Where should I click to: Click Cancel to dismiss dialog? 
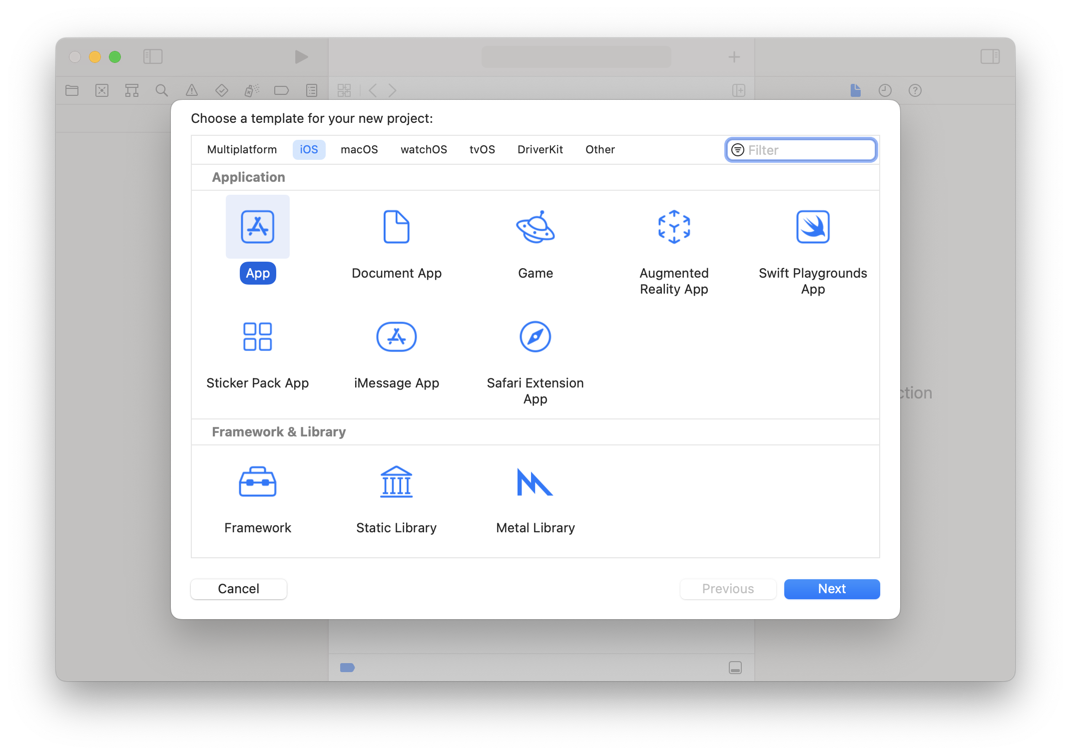(238, 588)
